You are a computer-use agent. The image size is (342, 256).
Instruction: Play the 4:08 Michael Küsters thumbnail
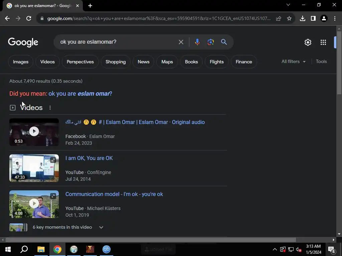[x=34, y=204]
